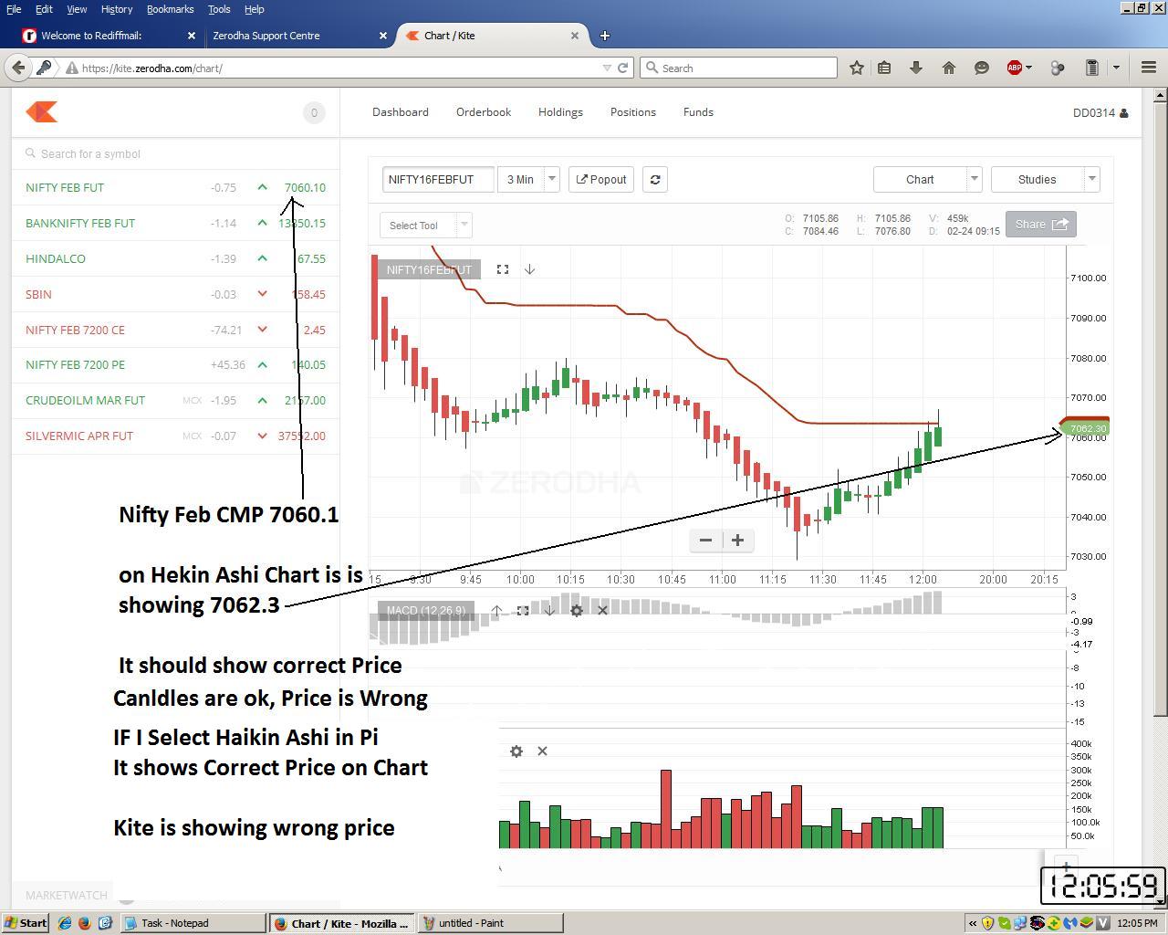Open Firefox downloads arrow icon
Viewport: 1168px width, 935px height.
point(916,68)
